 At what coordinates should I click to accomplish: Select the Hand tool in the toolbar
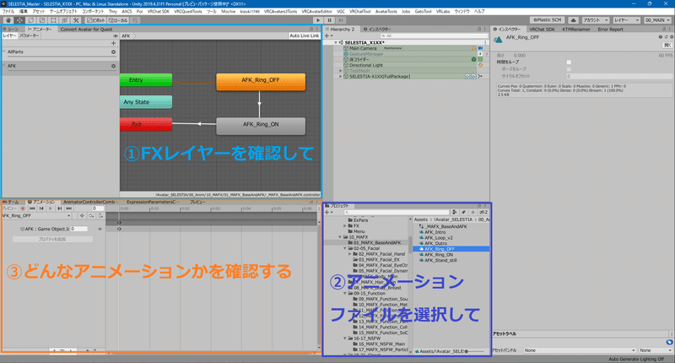click(x=8, y=20)
